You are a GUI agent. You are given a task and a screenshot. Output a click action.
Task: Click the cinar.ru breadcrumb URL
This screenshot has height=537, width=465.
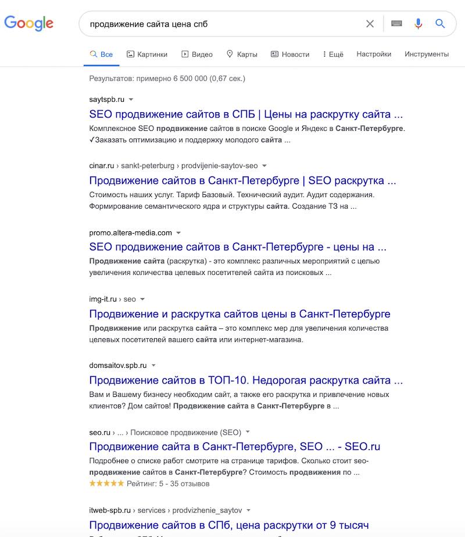pos(173,166)
